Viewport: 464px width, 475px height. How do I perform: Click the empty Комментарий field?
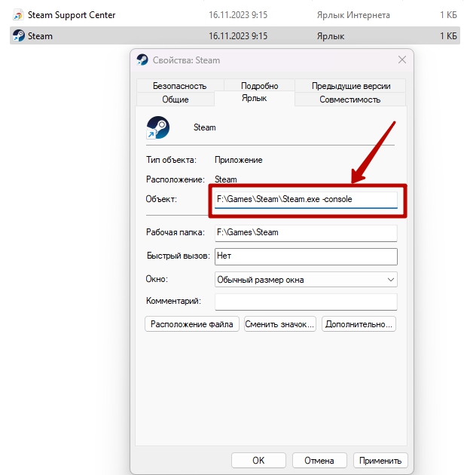(x=306, y=302)
